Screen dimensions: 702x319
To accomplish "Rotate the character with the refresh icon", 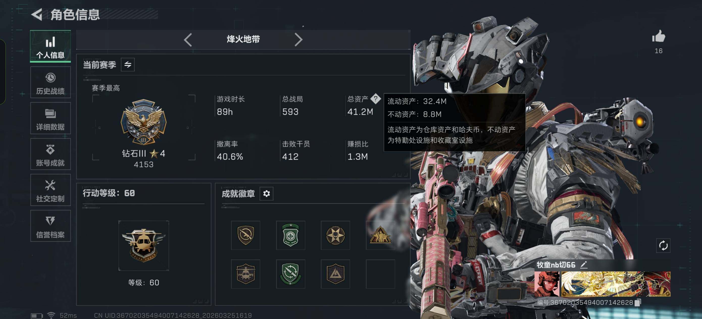I will (663, 246).
